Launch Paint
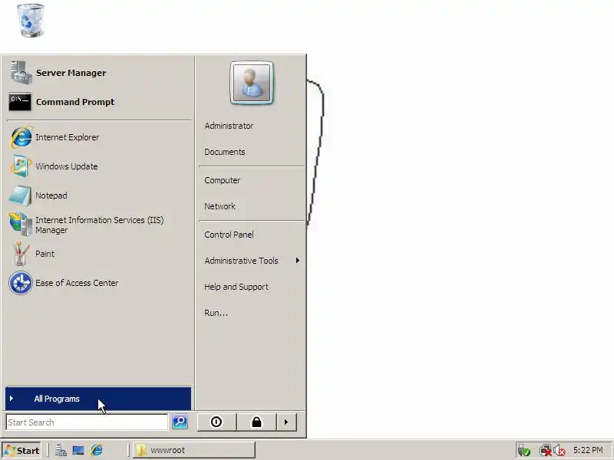The image size is (614, 460). [x=99, y=254]
